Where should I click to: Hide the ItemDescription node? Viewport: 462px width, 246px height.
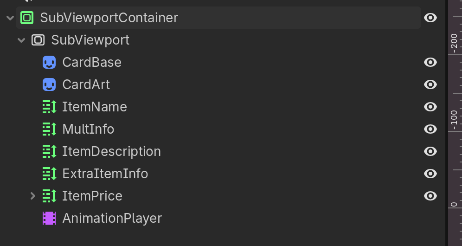pos(430,151)
